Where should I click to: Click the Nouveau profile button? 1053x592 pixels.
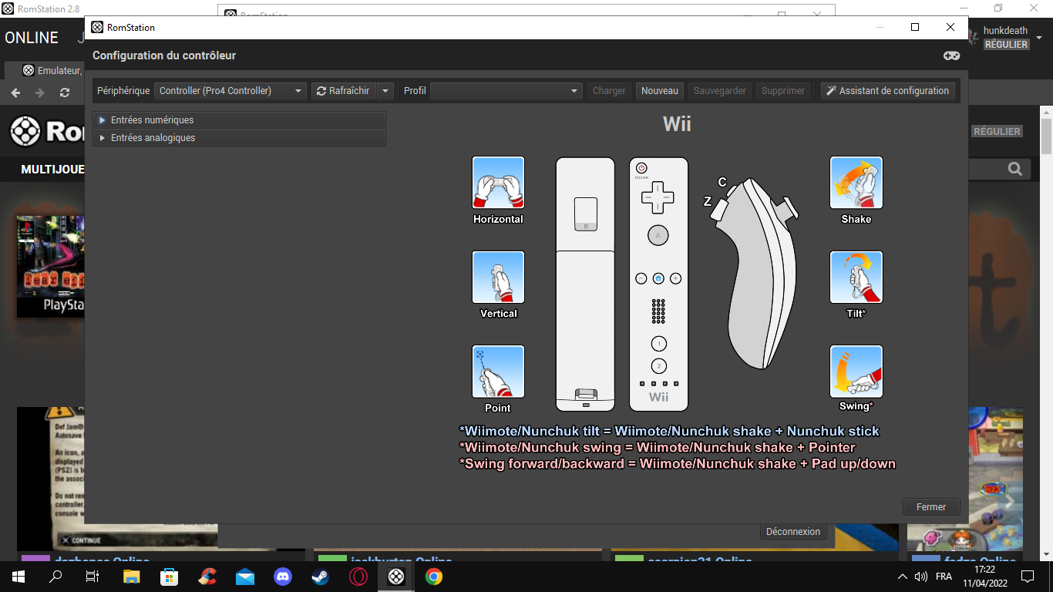tap(660, 91)
